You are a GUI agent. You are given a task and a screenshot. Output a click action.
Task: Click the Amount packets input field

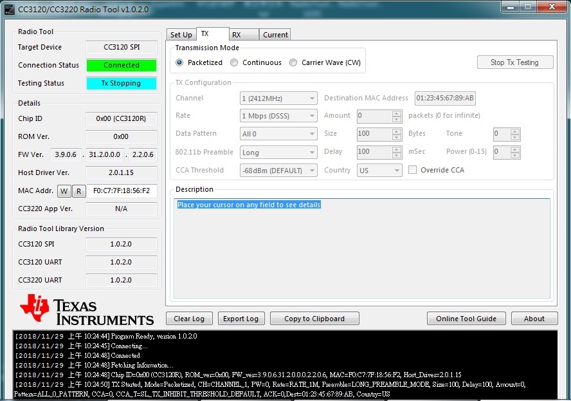pos(374,116)
